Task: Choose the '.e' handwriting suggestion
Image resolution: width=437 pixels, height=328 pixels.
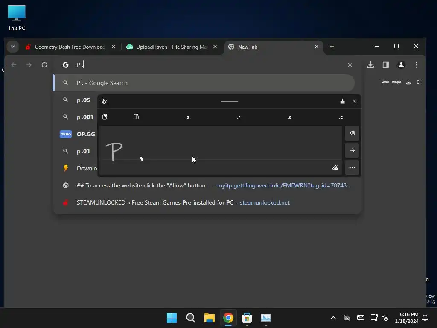Action: pos(341,117)
